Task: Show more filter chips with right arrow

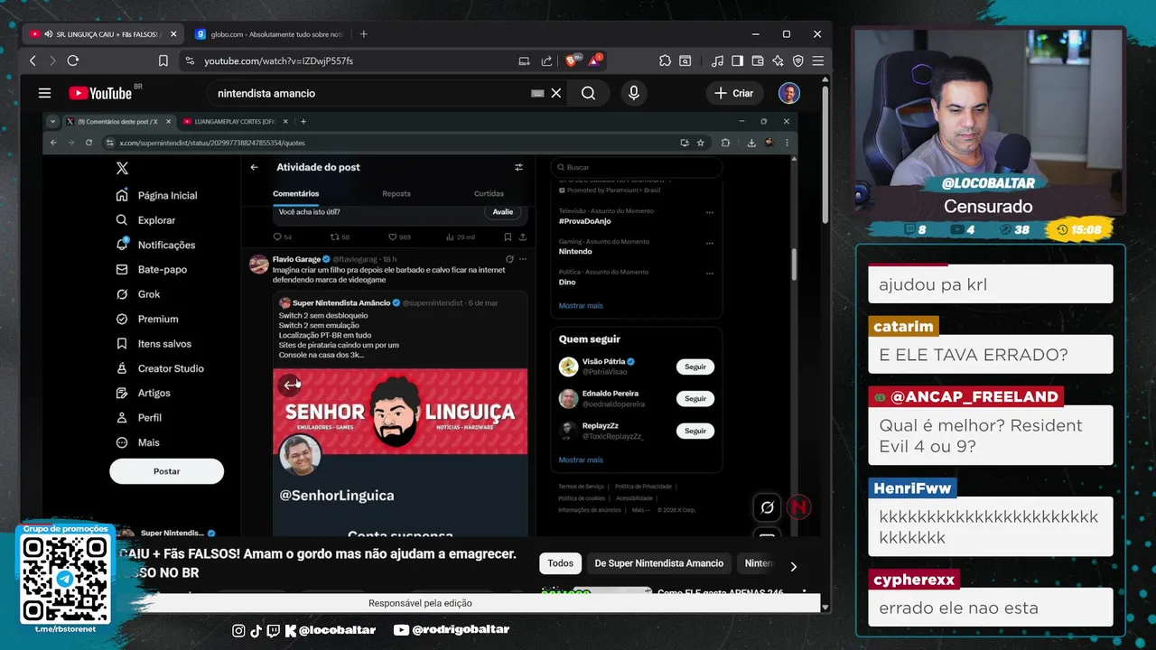Action: click(793, 566)
